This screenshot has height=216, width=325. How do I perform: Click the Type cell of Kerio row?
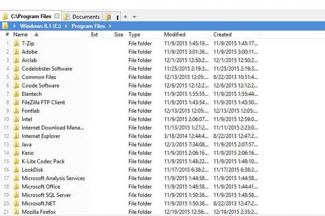click(x=140, y=153)
